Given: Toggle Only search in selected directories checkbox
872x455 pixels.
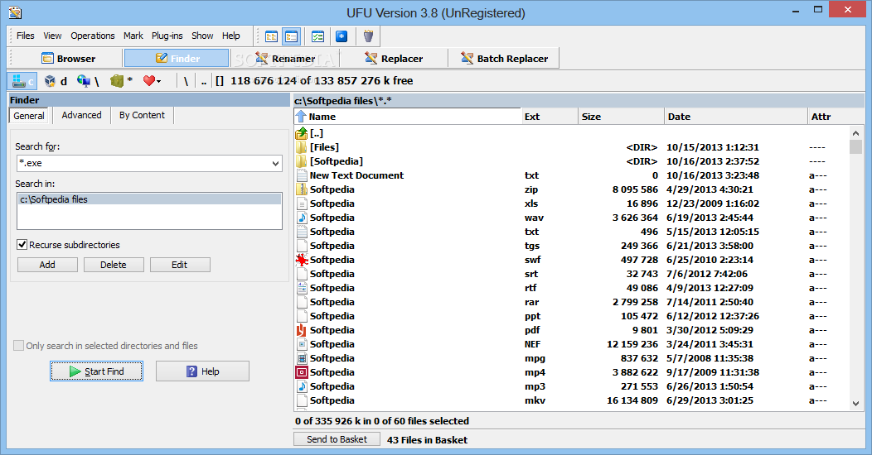Looking at the screenshot, I should point(18,346).
